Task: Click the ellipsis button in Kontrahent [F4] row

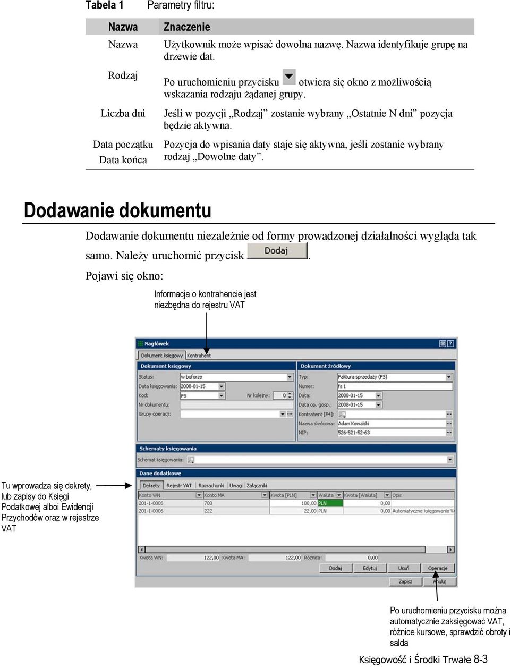Action: point(449,414)
